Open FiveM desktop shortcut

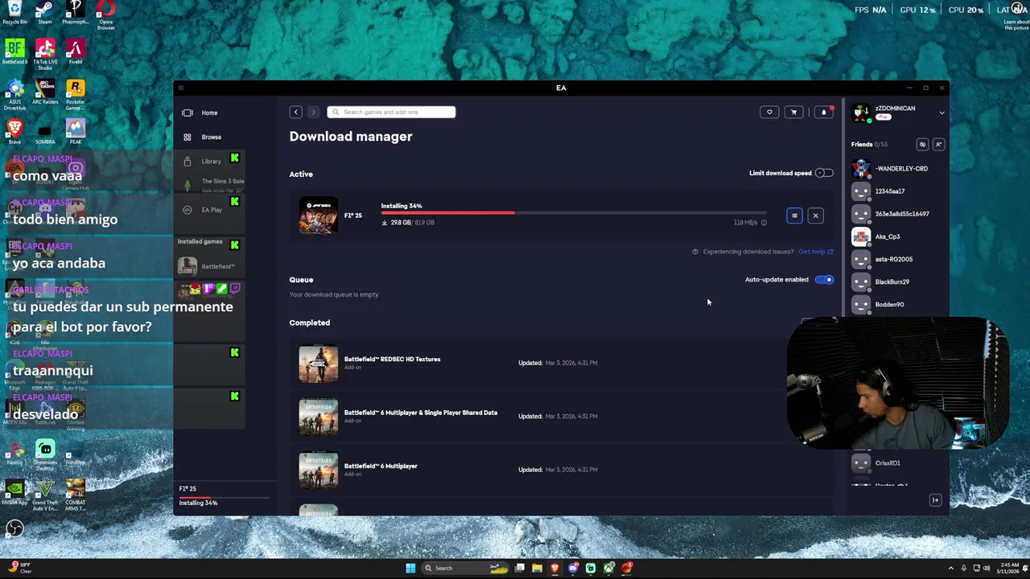[x=75, y=51]
